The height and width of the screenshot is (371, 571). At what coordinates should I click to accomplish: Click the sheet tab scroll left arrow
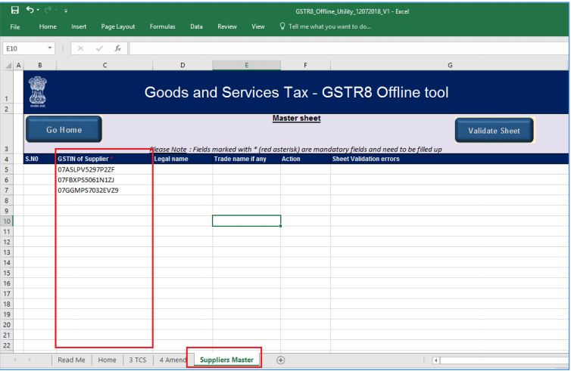pyautogui.click(x=15, y=360)
